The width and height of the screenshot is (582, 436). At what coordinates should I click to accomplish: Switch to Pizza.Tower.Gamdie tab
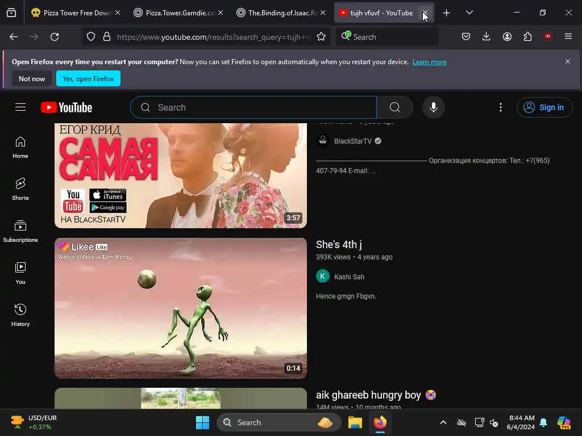coord(178,12)
